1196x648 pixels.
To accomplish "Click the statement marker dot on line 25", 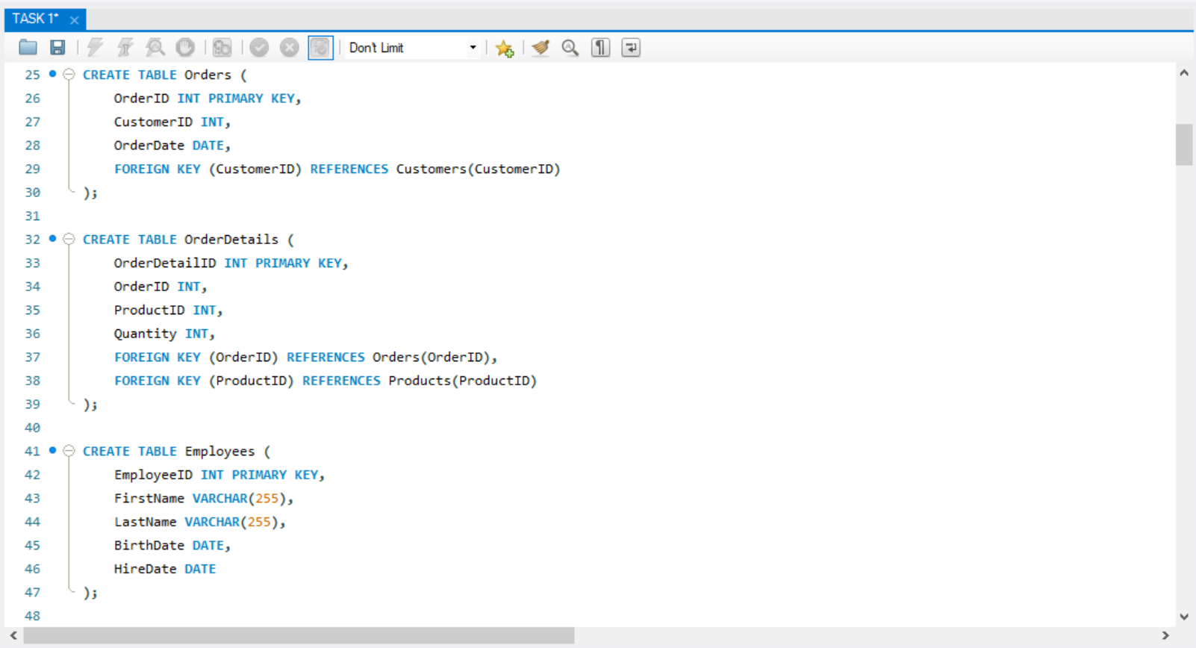I will tap(52, 74).
